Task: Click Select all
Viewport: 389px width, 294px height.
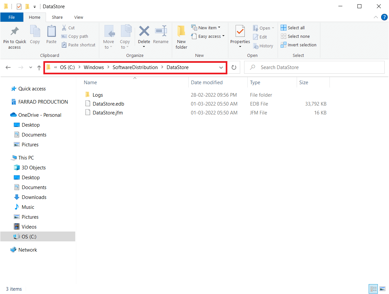Action: [293, 28]
